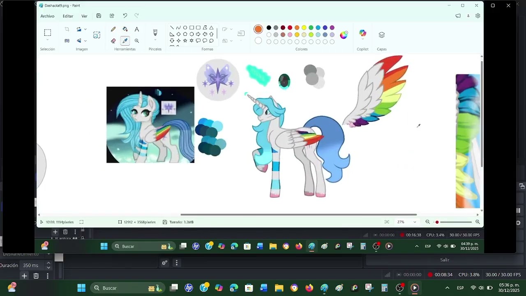
Task: Select the rectangular selection tool
Action: [48, 32]
